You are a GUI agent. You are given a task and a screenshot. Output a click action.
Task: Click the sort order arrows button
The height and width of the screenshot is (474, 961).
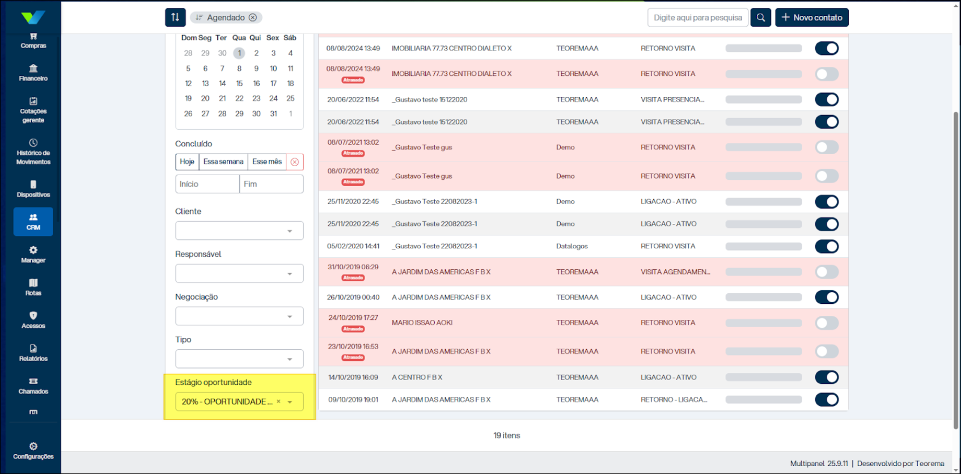[175, 18]
